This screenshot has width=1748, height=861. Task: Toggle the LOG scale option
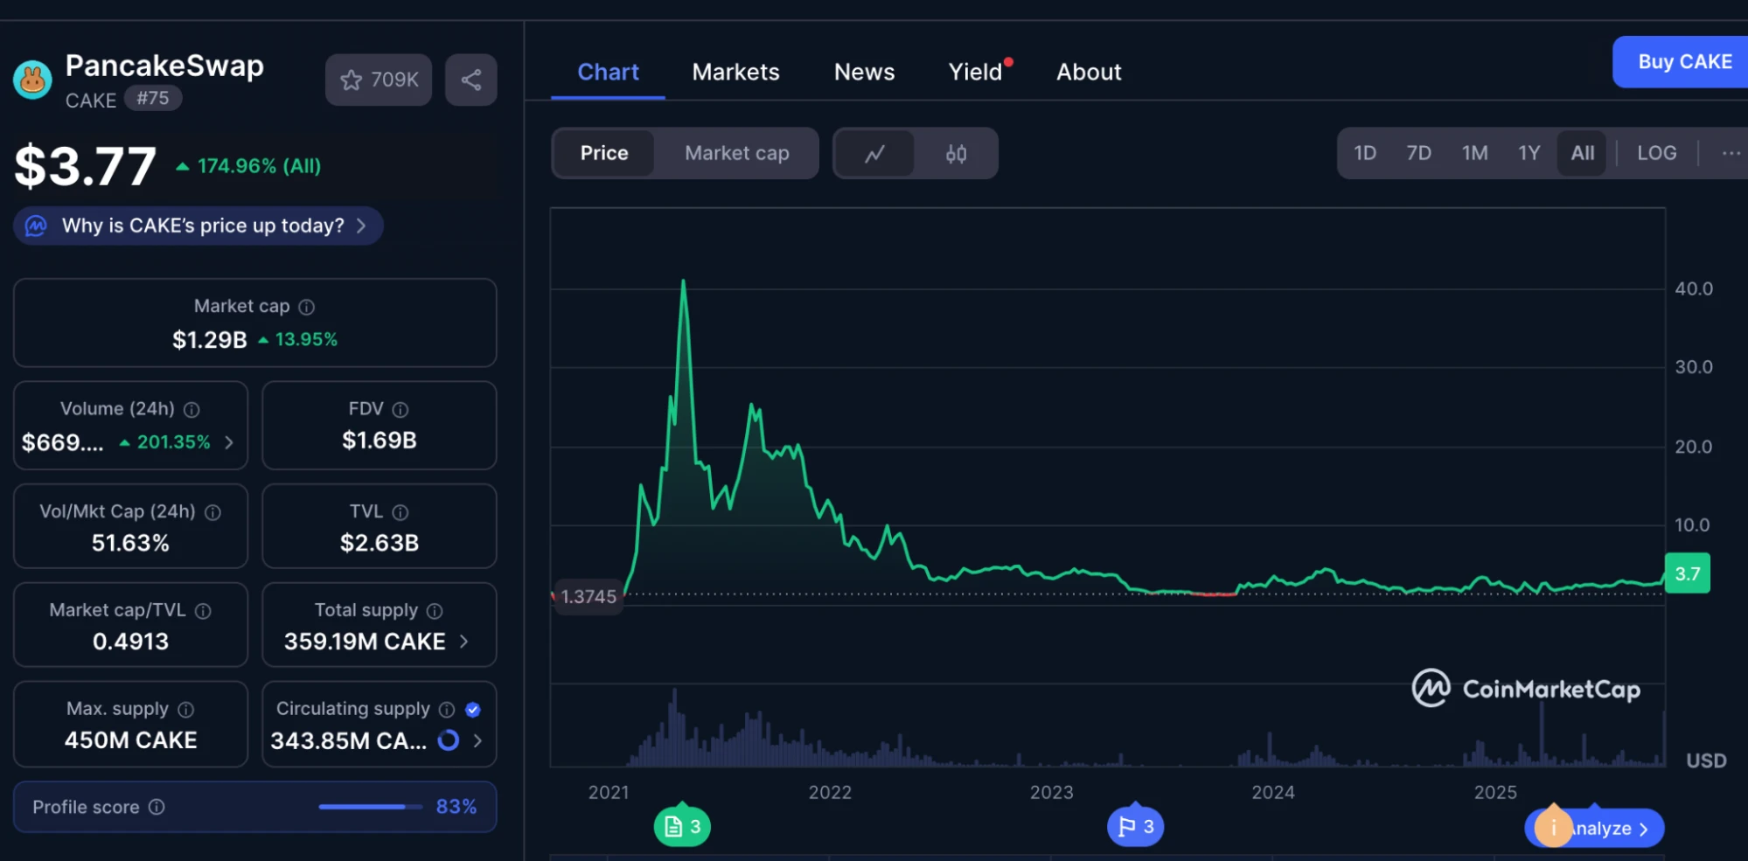pos(1656,153)
